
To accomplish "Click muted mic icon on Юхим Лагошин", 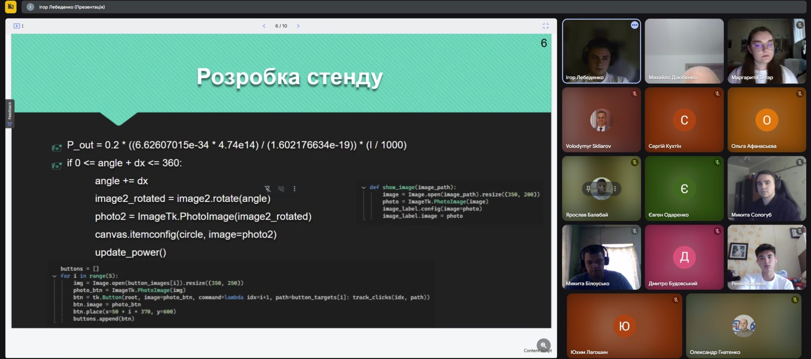I will 676,300.
